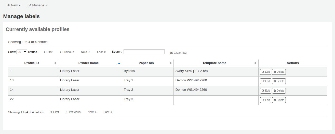Jump to First page in bottom pagination
The width and height of the screenshot is (335, 134).
(x=55, y=112)
